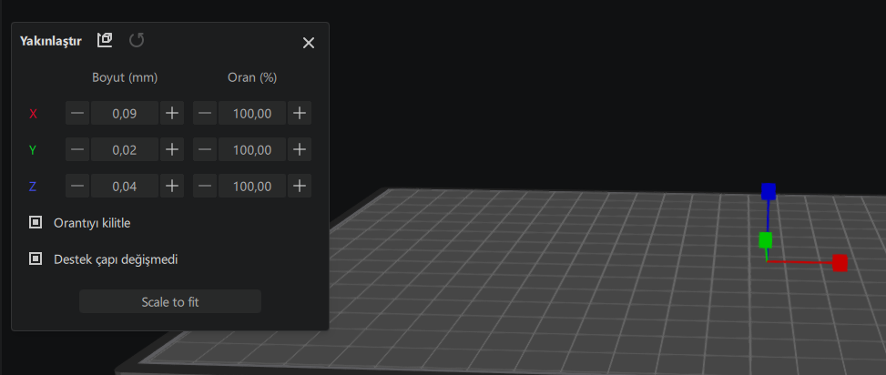Decrease X size with minus button
The height and width of the screenshot is (375, 886).
(x=77, y=114)
